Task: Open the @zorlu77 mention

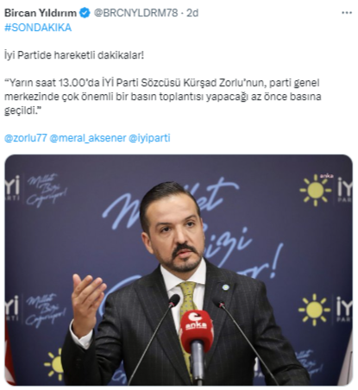Action: pos(25,138)
